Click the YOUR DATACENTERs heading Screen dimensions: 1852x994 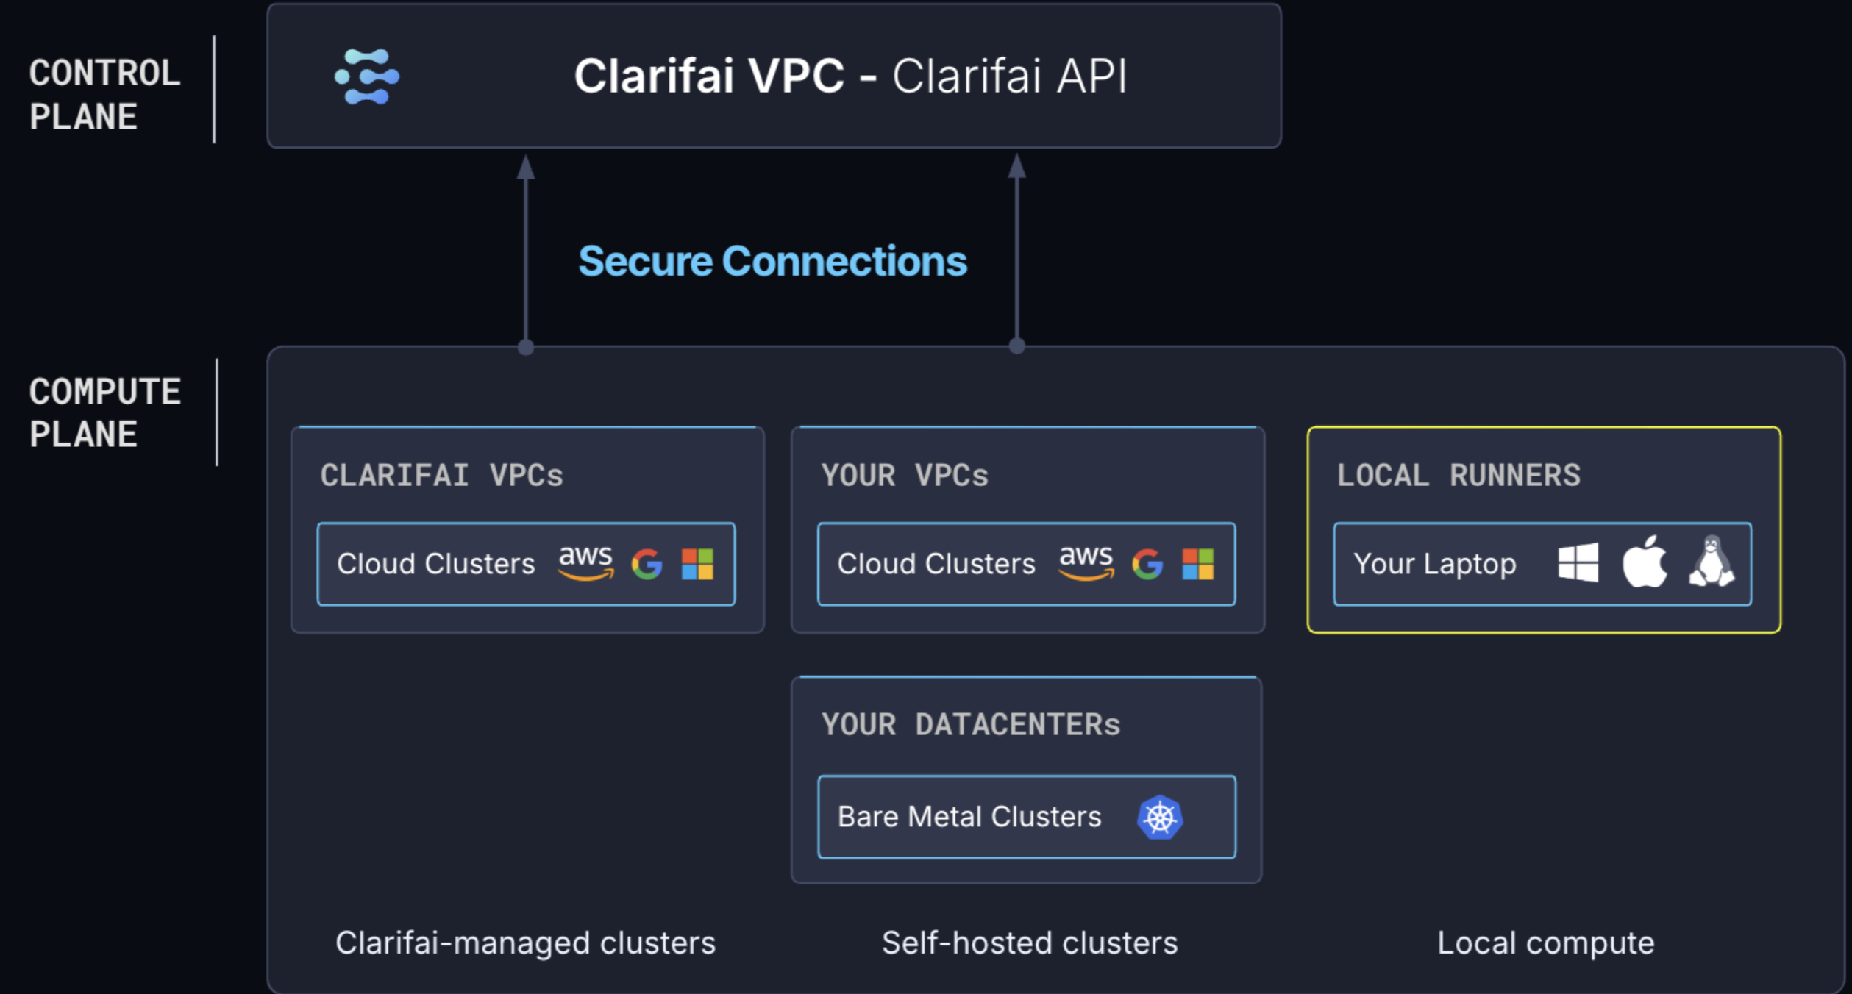pyautogui.click(x=970, y=725)
